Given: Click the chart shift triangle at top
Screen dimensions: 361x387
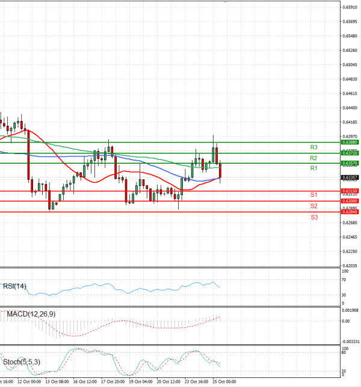Looking at the screenshot, I should coord(225,3).
